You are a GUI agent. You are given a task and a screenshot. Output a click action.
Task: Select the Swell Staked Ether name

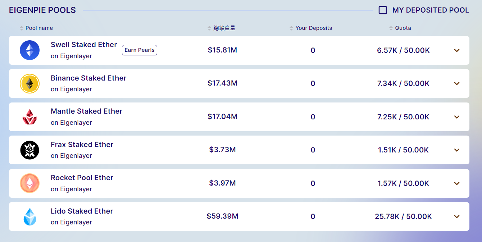[x=84, y=45]
